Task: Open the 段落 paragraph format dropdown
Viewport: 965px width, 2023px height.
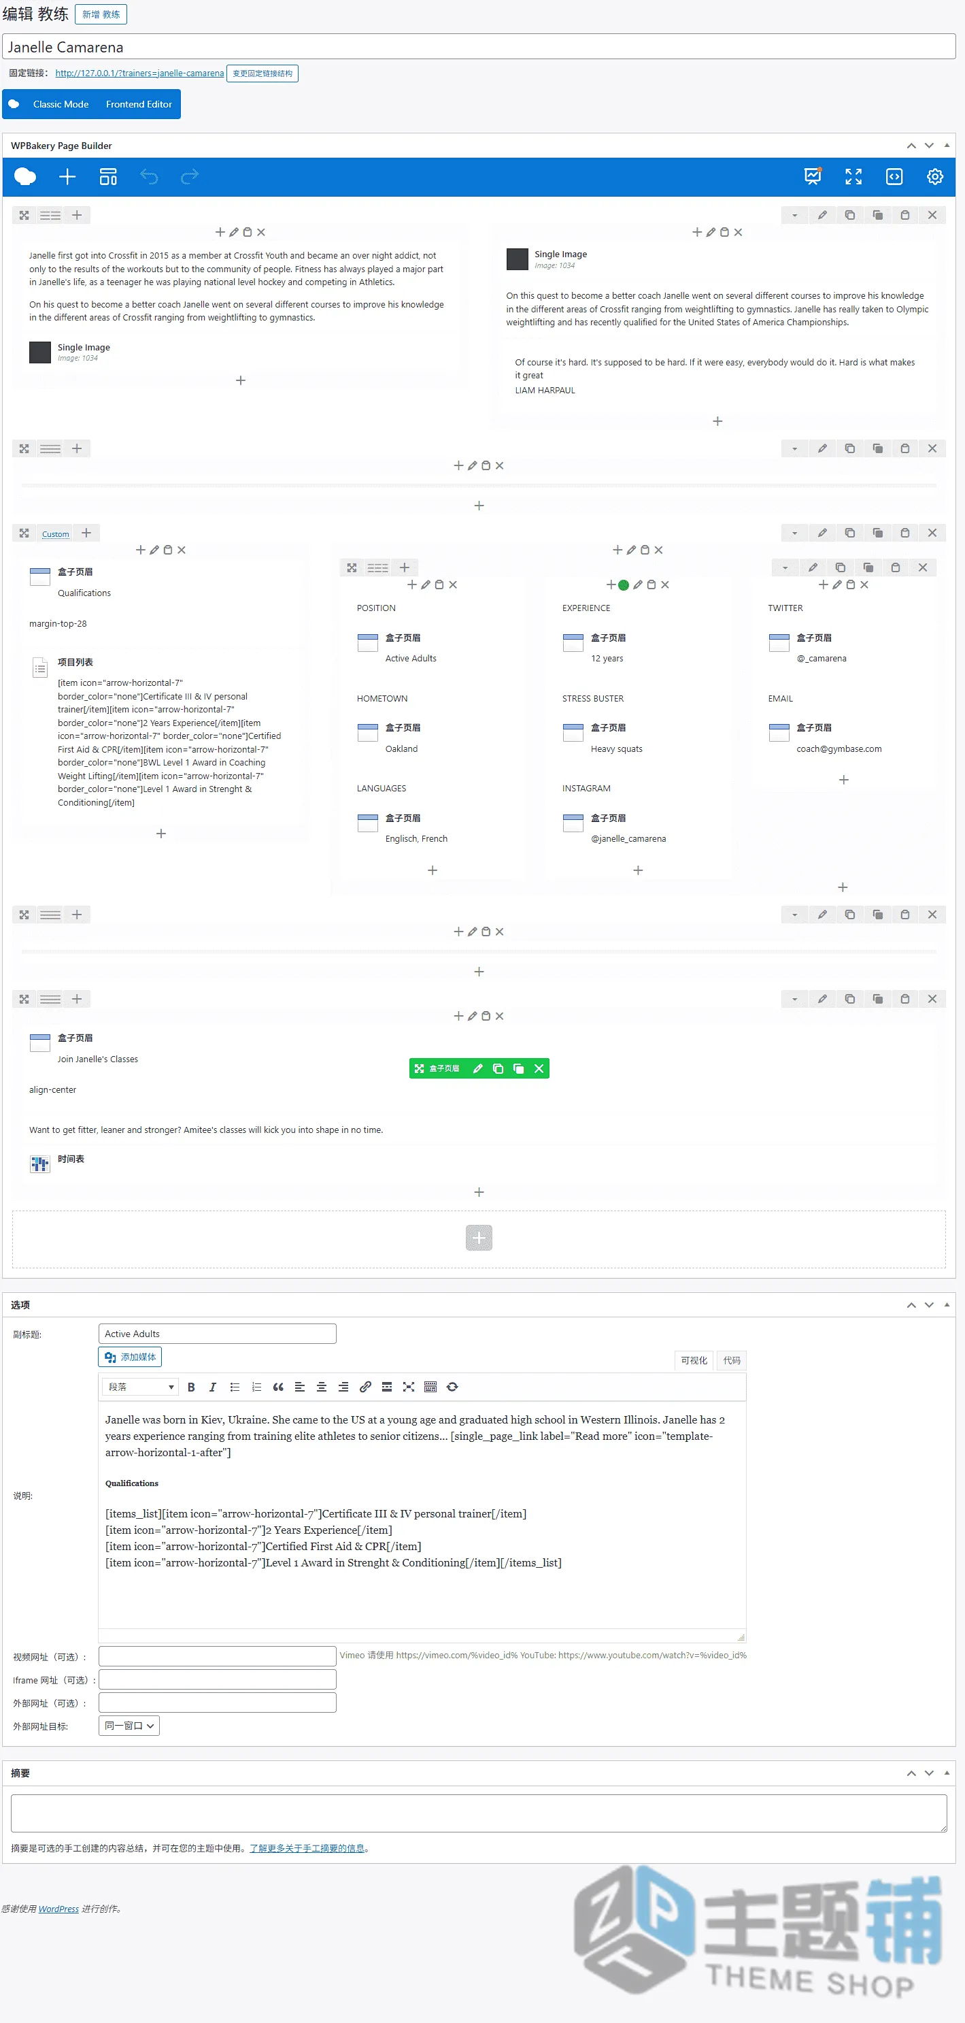Action: [141, 1387]
